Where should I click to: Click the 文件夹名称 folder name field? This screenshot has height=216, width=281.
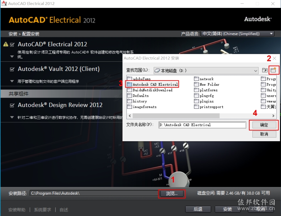[202, 125]
